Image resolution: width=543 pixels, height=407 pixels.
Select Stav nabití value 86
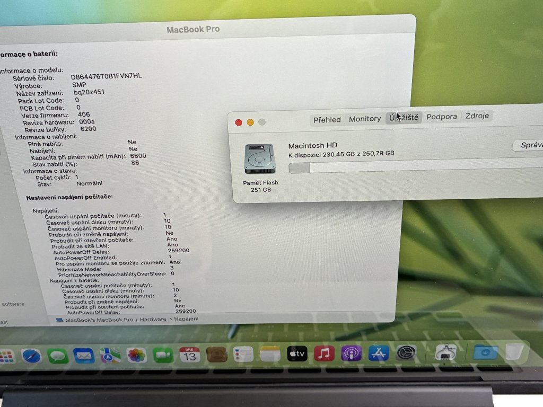[135, 163]
